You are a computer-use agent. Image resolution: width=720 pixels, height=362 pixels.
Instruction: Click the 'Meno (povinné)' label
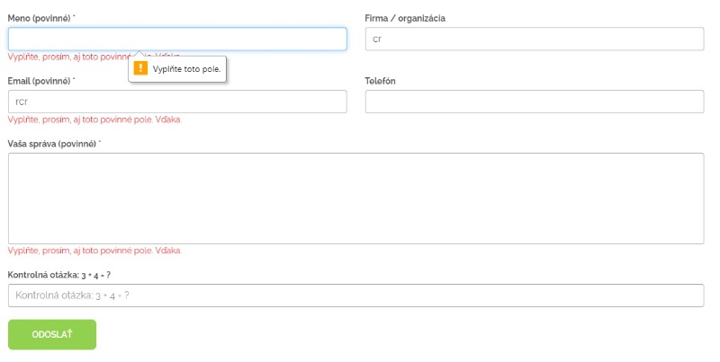point(39,18)
